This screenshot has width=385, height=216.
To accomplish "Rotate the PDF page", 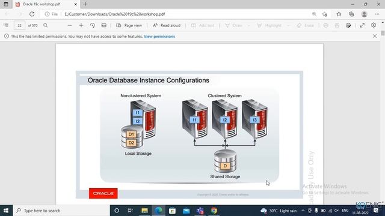I will coord(93,25).
